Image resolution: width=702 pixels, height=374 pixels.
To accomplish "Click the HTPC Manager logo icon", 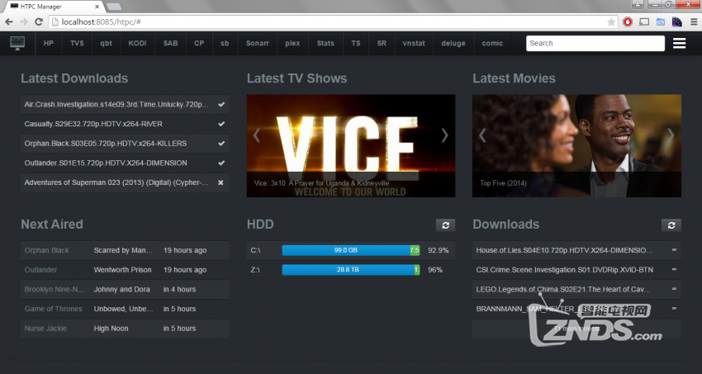I will pyautogui.click(x=17, y=43).
